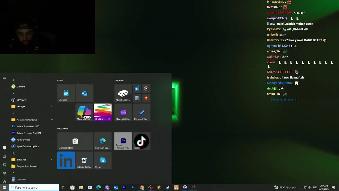Screen dimensions: 339x191
Task: Open Outlook from the taskbar
Action: pyautogui.click(x=116, y=188)
